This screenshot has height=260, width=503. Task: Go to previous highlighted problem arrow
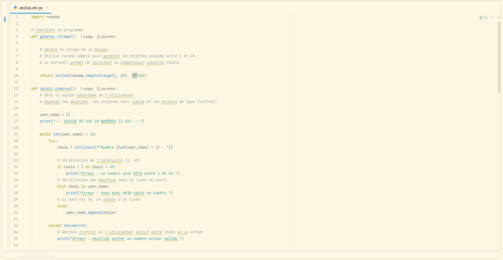[492, 18]
